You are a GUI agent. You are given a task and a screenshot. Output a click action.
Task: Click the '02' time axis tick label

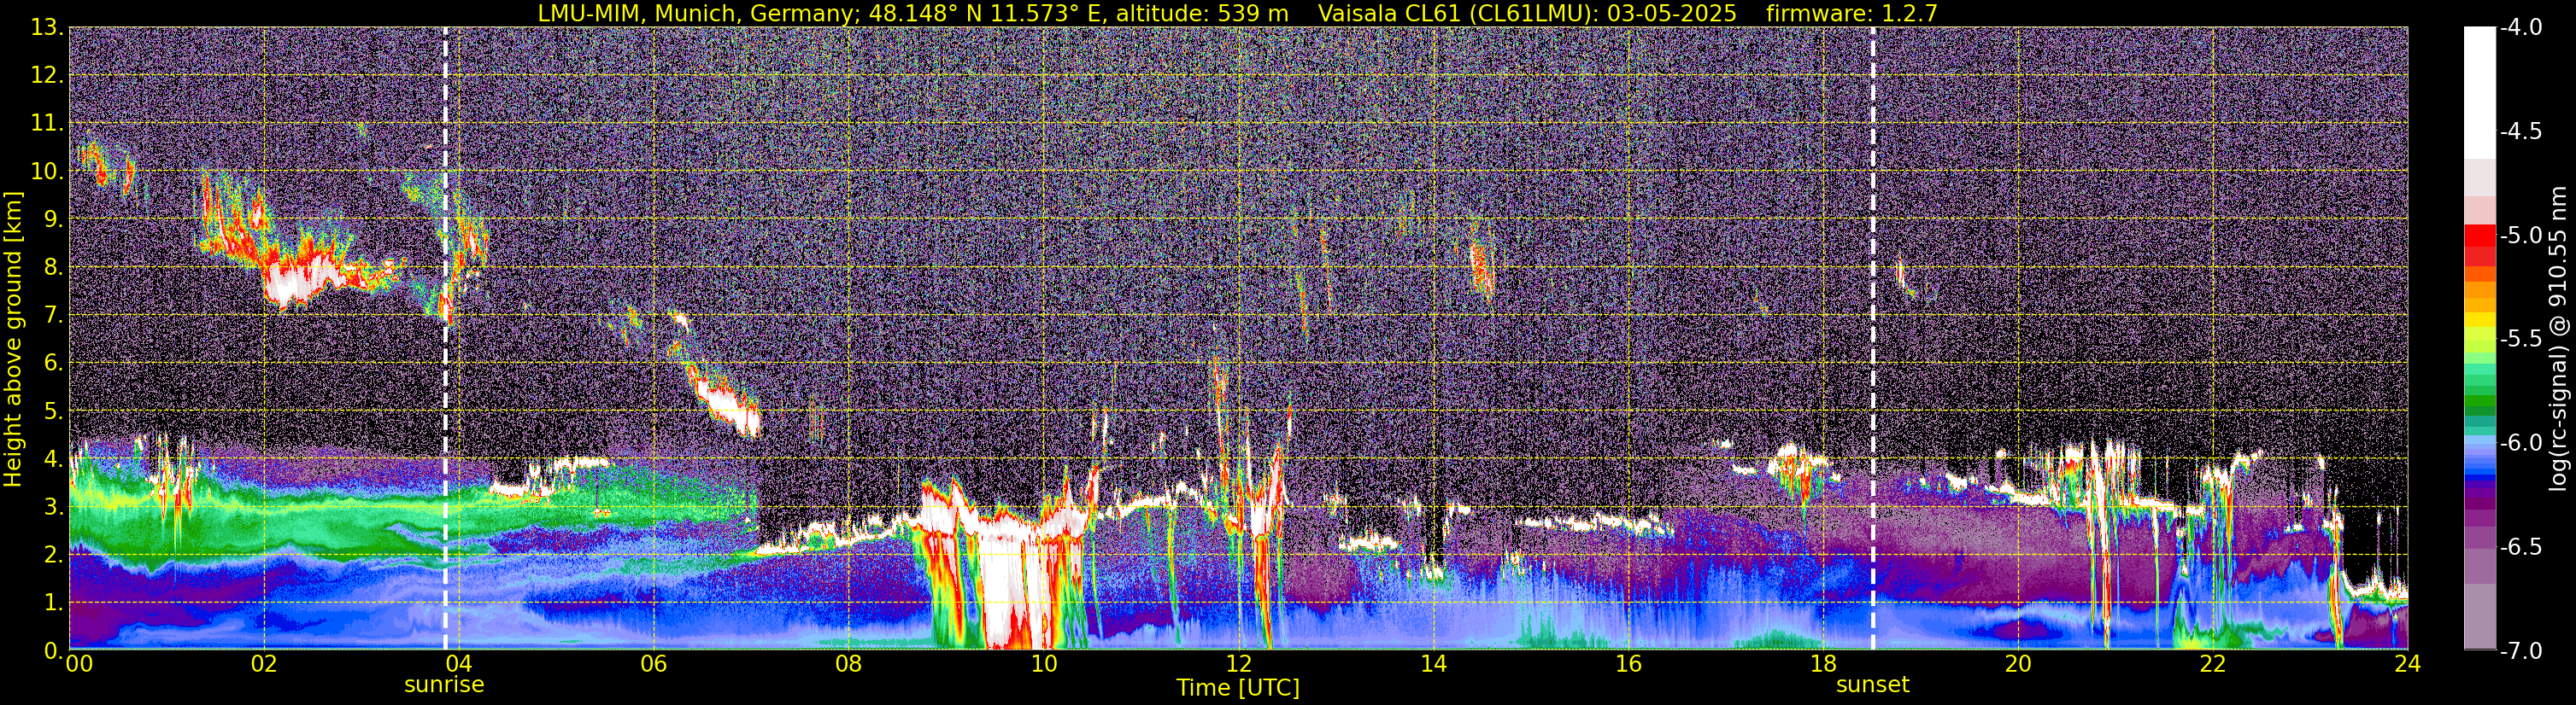(263, 664)
